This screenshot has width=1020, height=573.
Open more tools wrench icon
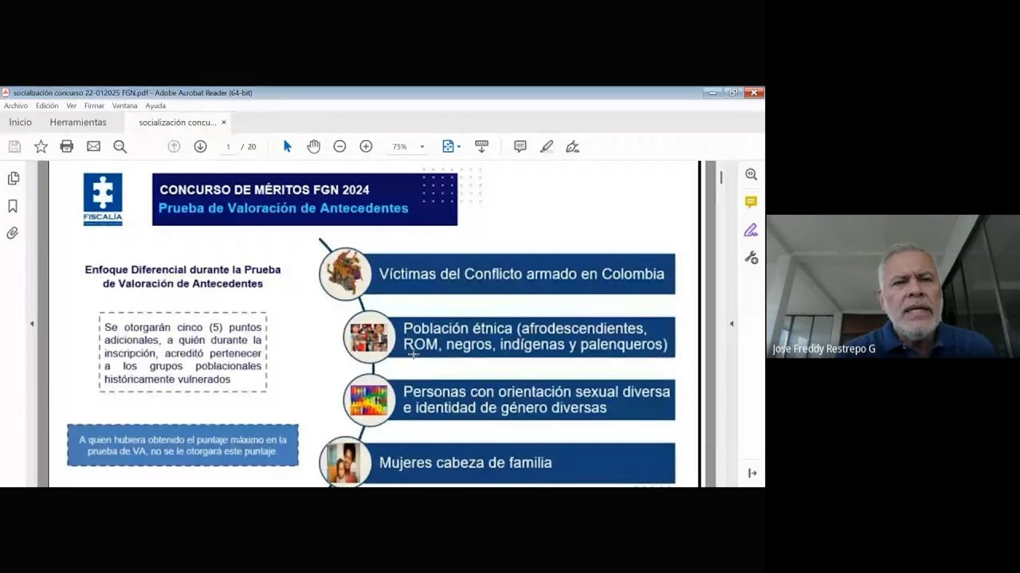[751, 258]
